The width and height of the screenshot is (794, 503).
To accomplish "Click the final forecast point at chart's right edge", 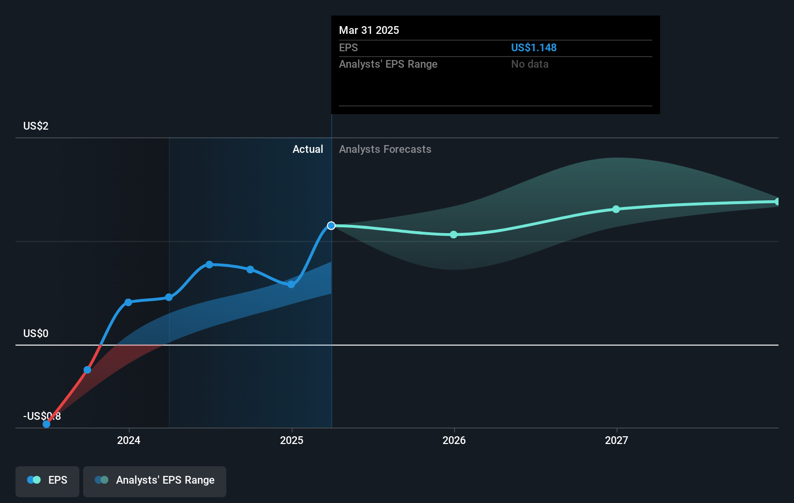I will (x=777, y=202).
